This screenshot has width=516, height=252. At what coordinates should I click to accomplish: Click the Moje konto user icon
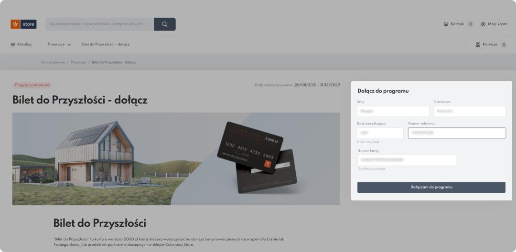coord(483,24)
